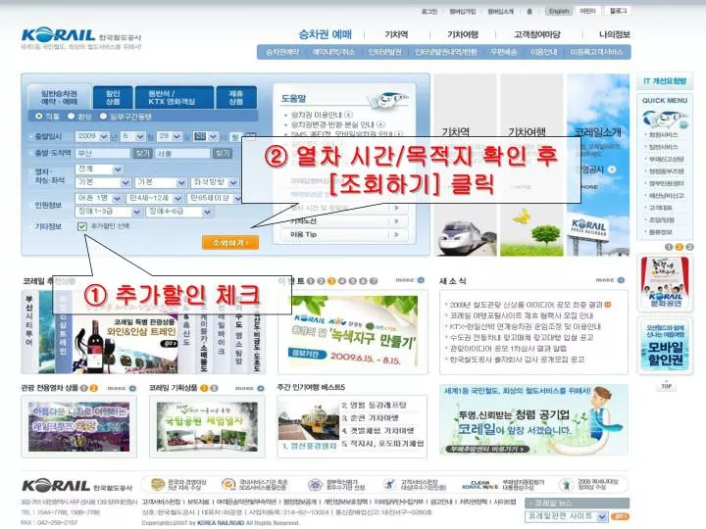Click the more icon beside 코레일 기획상품
Image resolution: width=706 pixels, height=529 pixels.
pyautogui.click(x=249, y=388)
